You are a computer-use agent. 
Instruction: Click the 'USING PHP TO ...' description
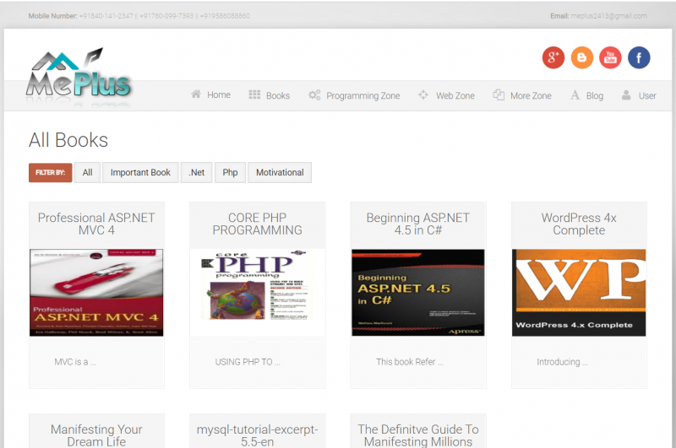pyautogui.click(x=248, y=362)
